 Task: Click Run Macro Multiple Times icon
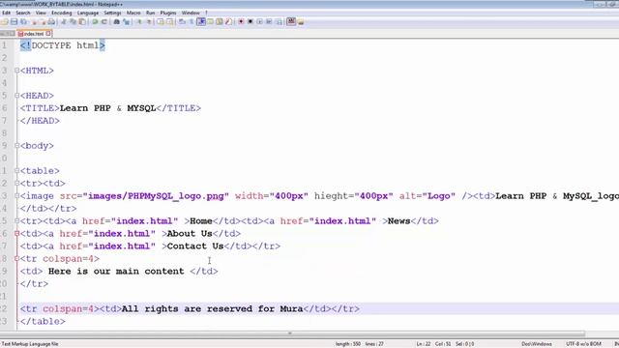(x=269, y=21)
